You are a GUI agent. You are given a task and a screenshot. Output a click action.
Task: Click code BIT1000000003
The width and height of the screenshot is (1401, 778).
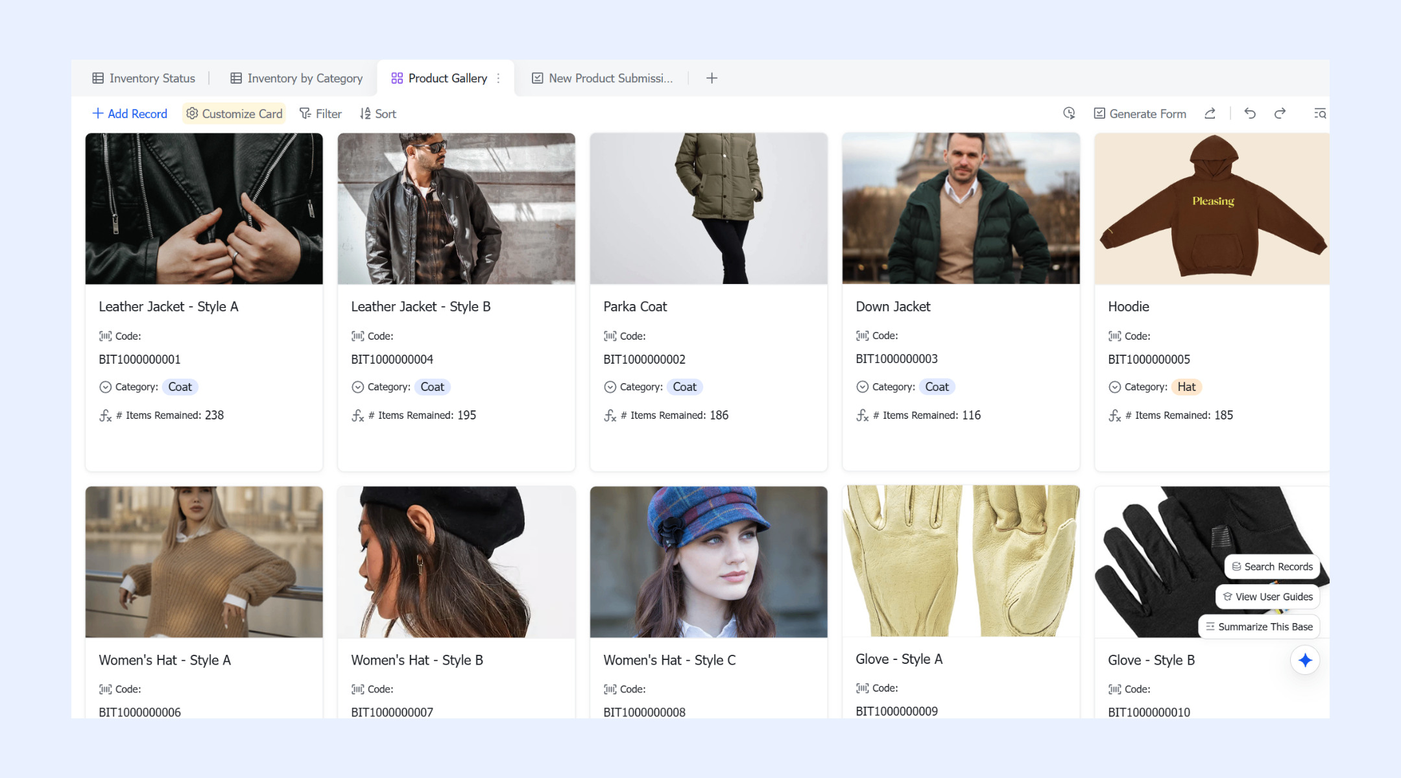click(897, 359)
